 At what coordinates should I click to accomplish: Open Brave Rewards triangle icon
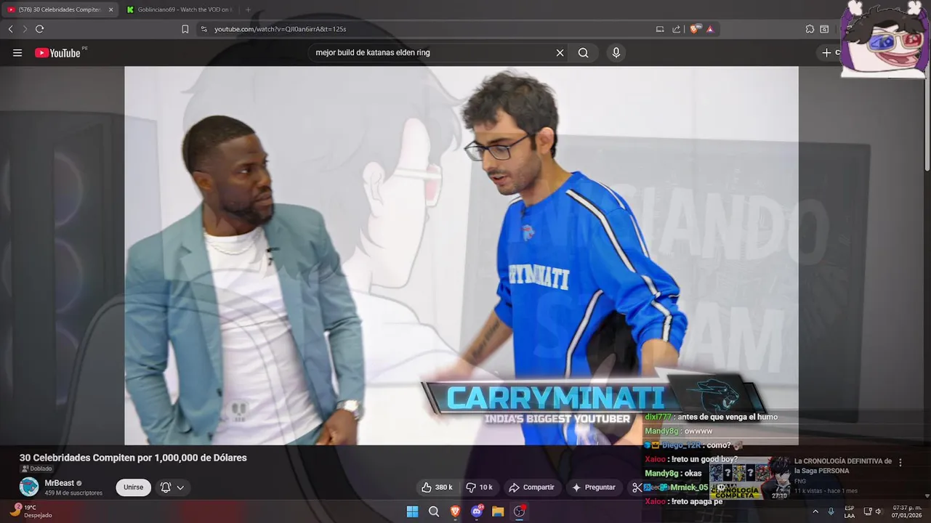click(x=710, y=29)
